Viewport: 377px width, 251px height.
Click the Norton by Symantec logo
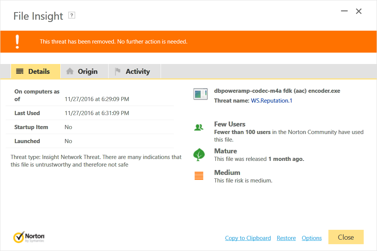[29, 237]
